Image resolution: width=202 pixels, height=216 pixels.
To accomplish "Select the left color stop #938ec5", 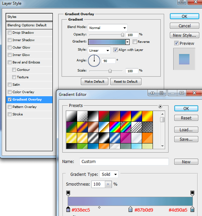I will pyautogui.click(x=68, y=209).
